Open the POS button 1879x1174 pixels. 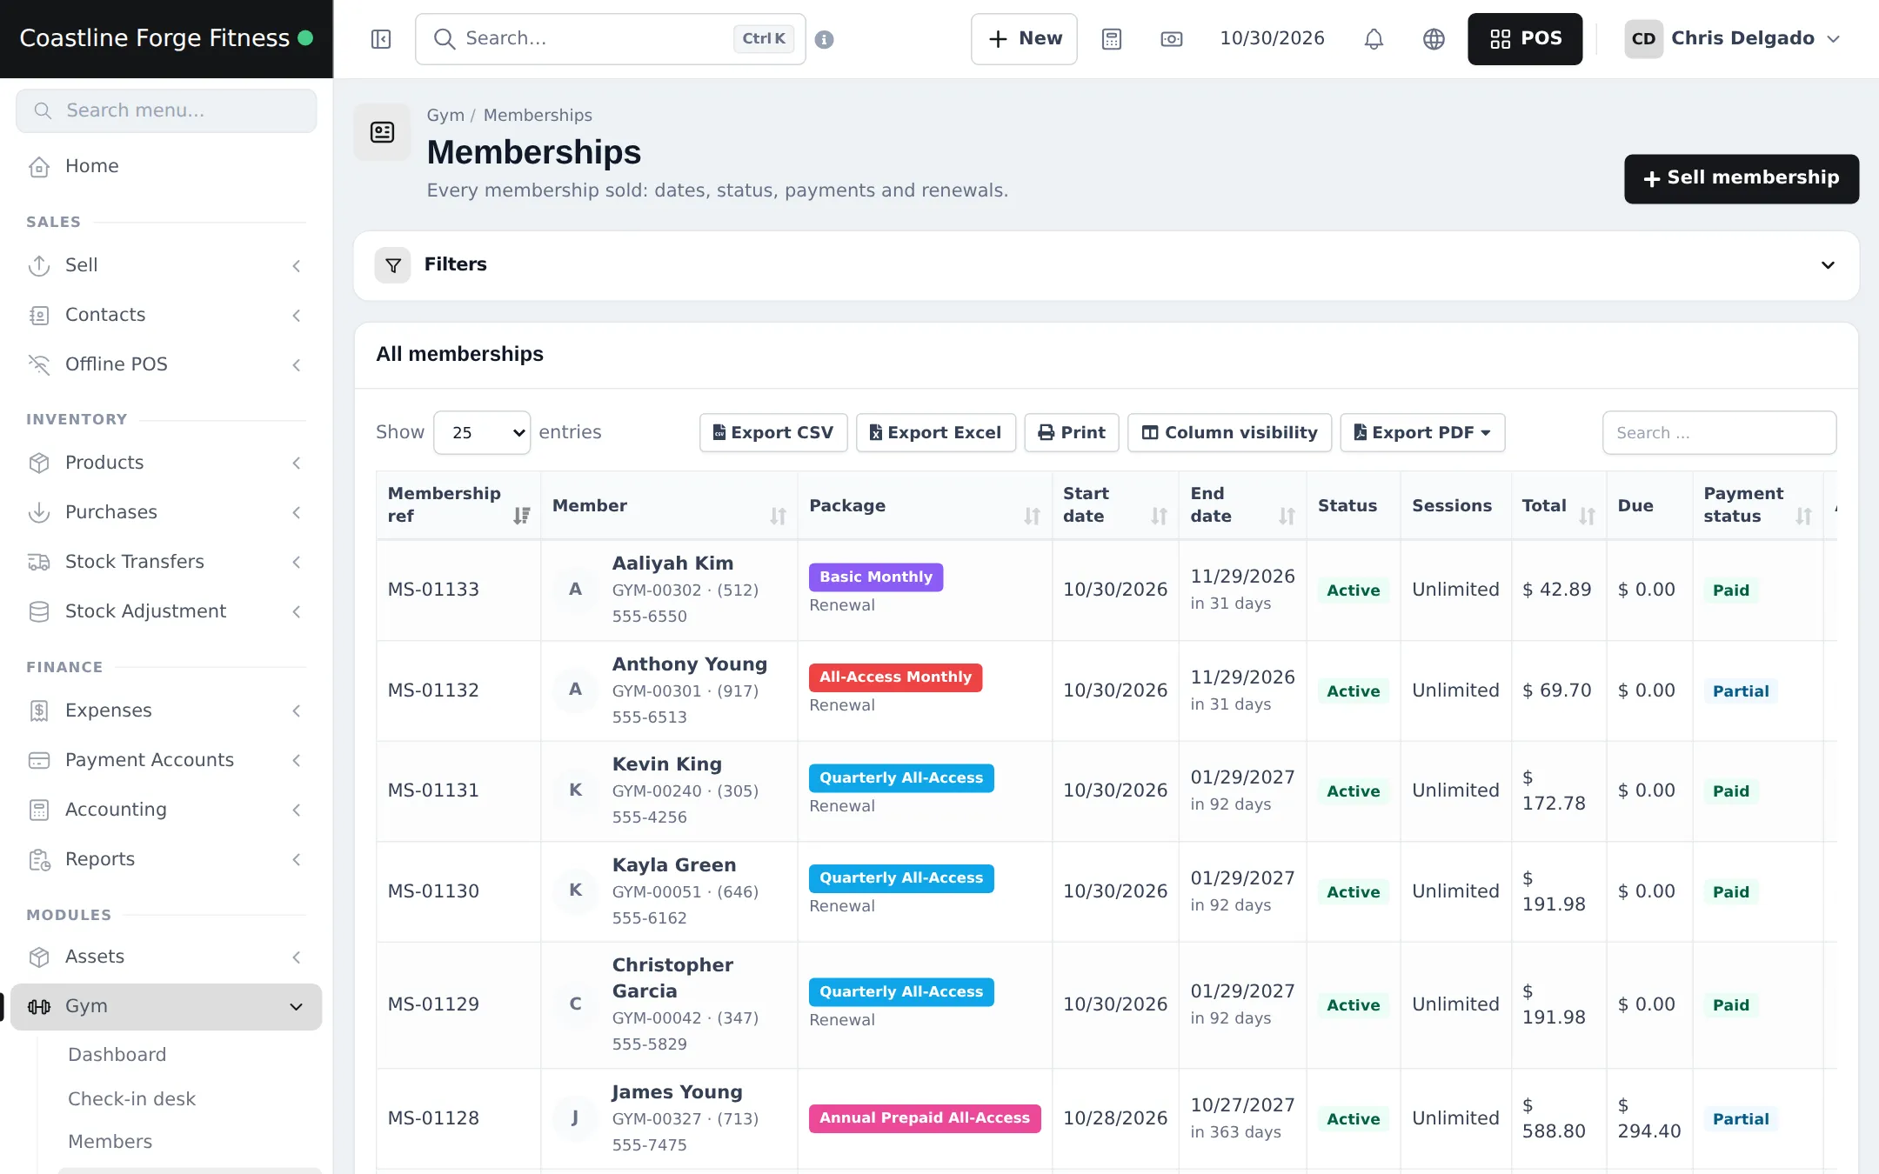point(1525,39)
